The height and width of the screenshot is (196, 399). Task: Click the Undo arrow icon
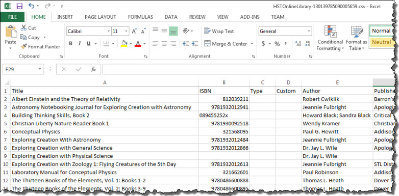tap(31, 6)
